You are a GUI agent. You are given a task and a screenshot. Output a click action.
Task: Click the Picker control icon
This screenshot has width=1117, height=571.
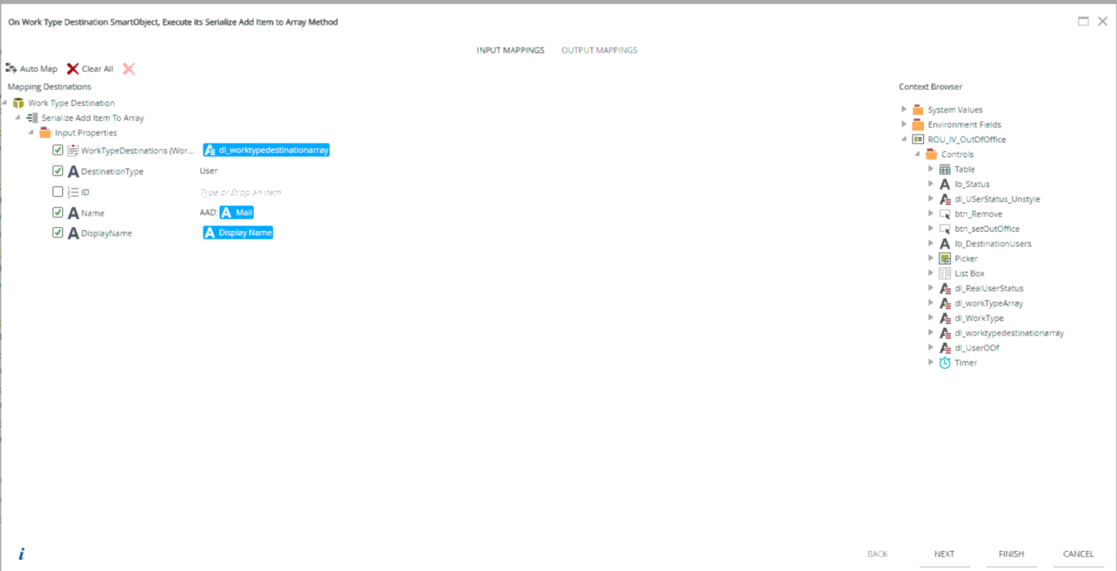(x=945, y=259)
